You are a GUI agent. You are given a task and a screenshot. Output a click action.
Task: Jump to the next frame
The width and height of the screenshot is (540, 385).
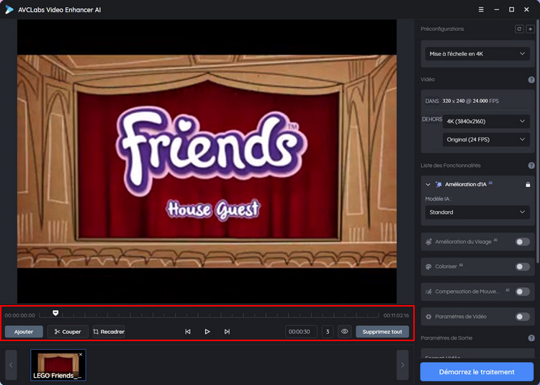(x=227, y=332)
